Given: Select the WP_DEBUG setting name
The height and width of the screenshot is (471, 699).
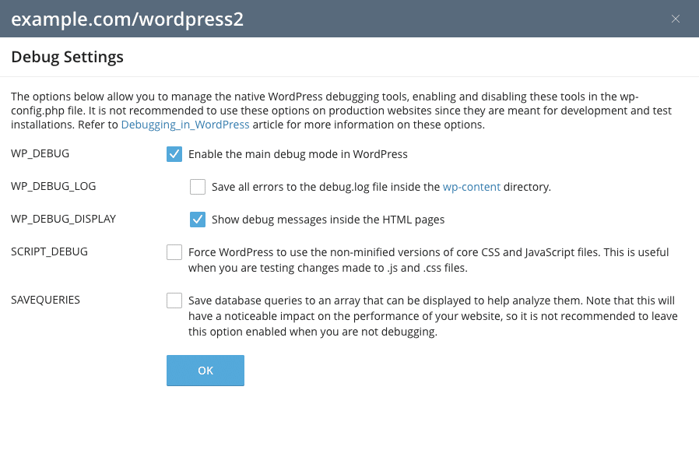Looking at the screenshot, I should click(40, 153).
